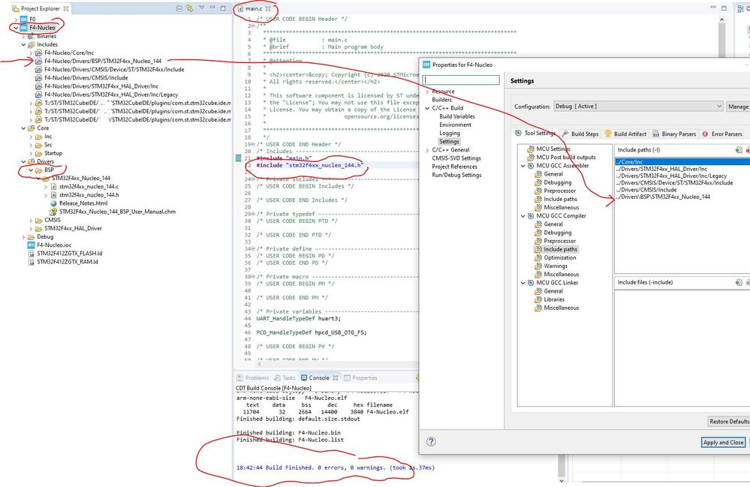Click Link with Editor icon in Project Explorer
Screen dimensions: 750x487
[x=190, y=9]
